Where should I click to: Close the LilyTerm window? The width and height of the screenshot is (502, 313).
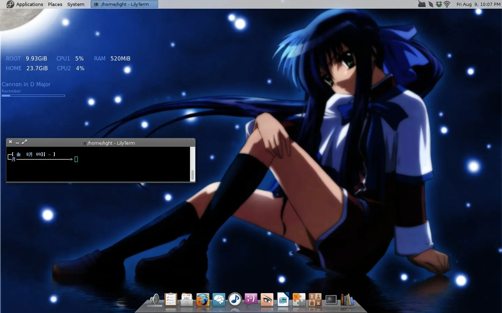(10, 142)
